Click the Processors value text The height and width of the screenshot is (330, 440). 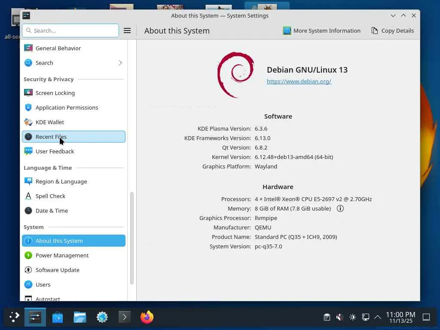point(313,199)
